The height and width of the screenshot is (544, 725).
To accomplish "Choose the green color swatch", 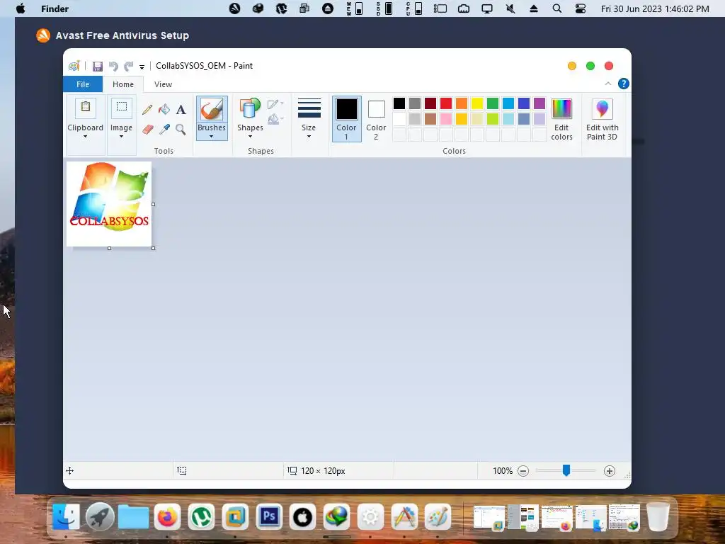I will coord(493,103).
